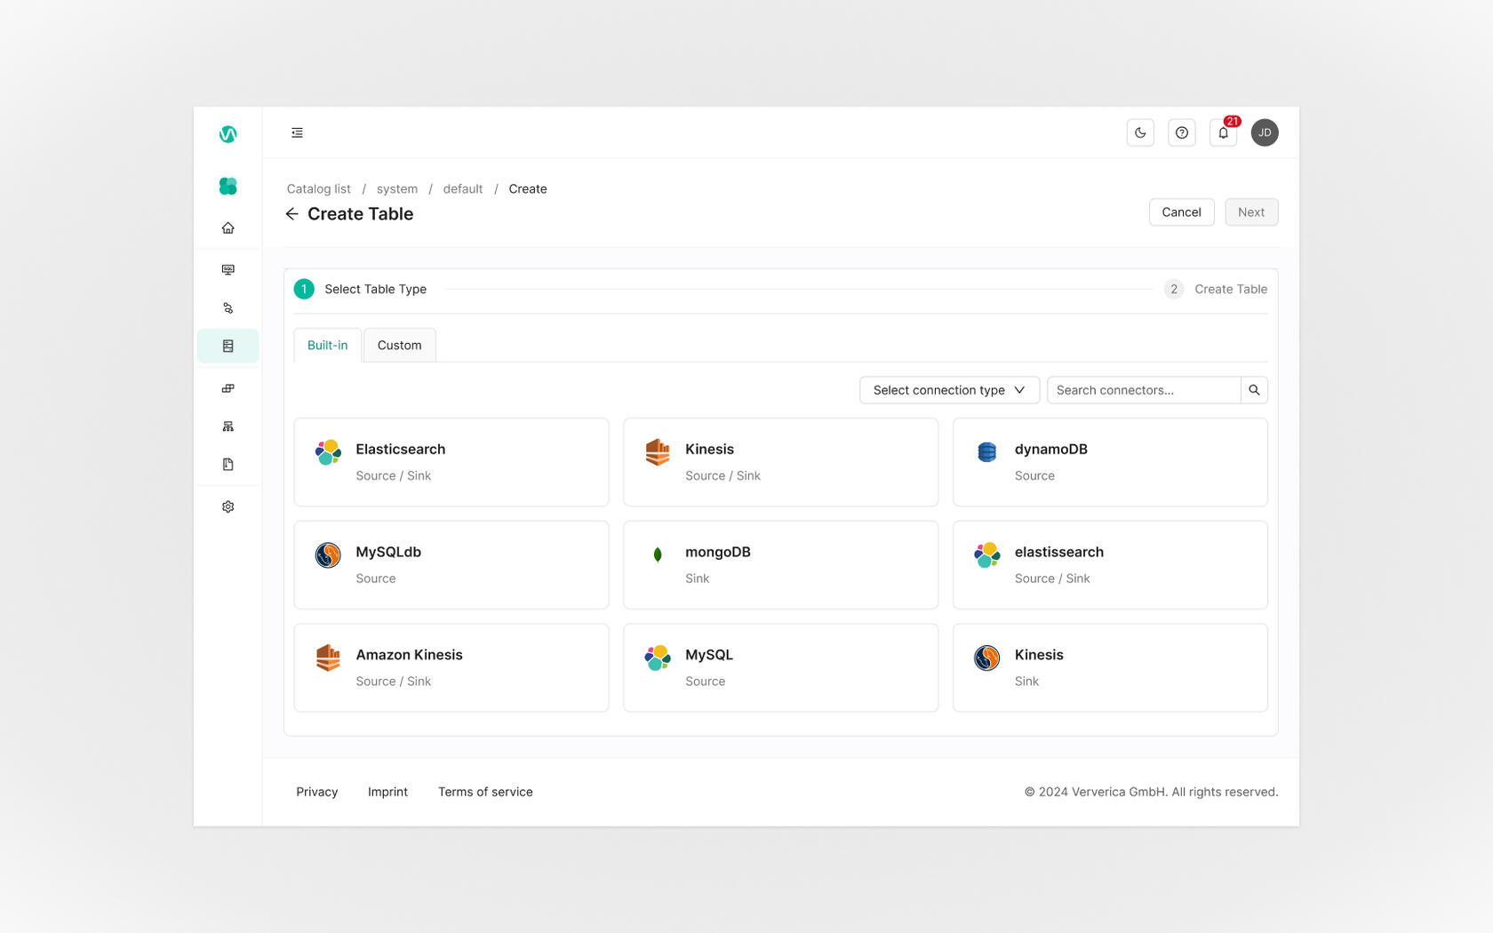
Task: Switch to the Custom tab
Action: click(399, 346)
